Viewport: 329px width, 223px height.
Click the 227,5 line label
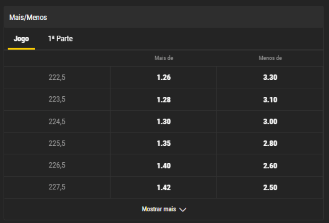click(x=57, y=187)
